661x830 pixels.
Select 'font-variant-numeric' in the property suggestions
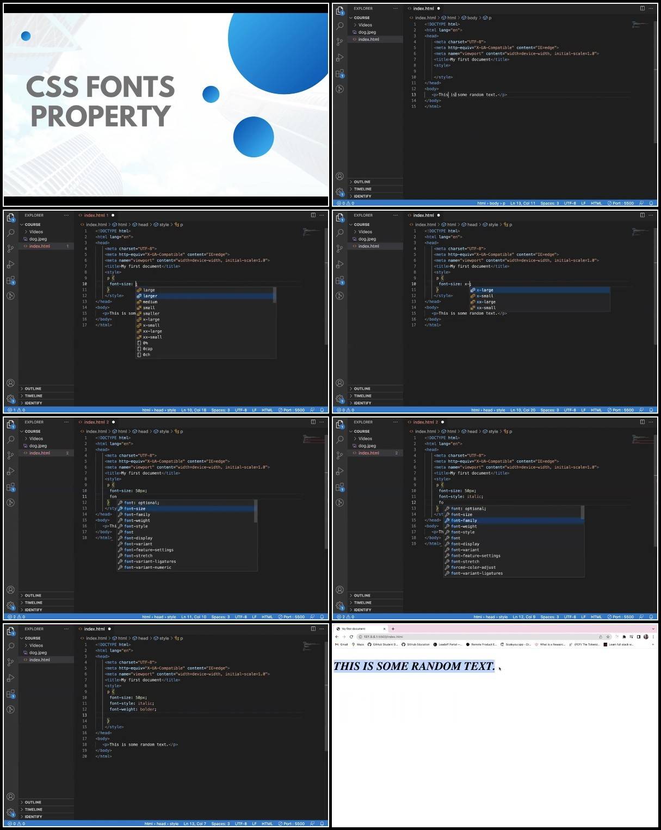pyautogui.click(x=187, y=567)
